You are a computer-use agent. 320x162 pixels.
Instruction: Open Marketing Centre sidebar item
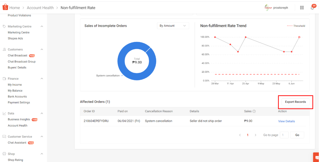point(19,32)
